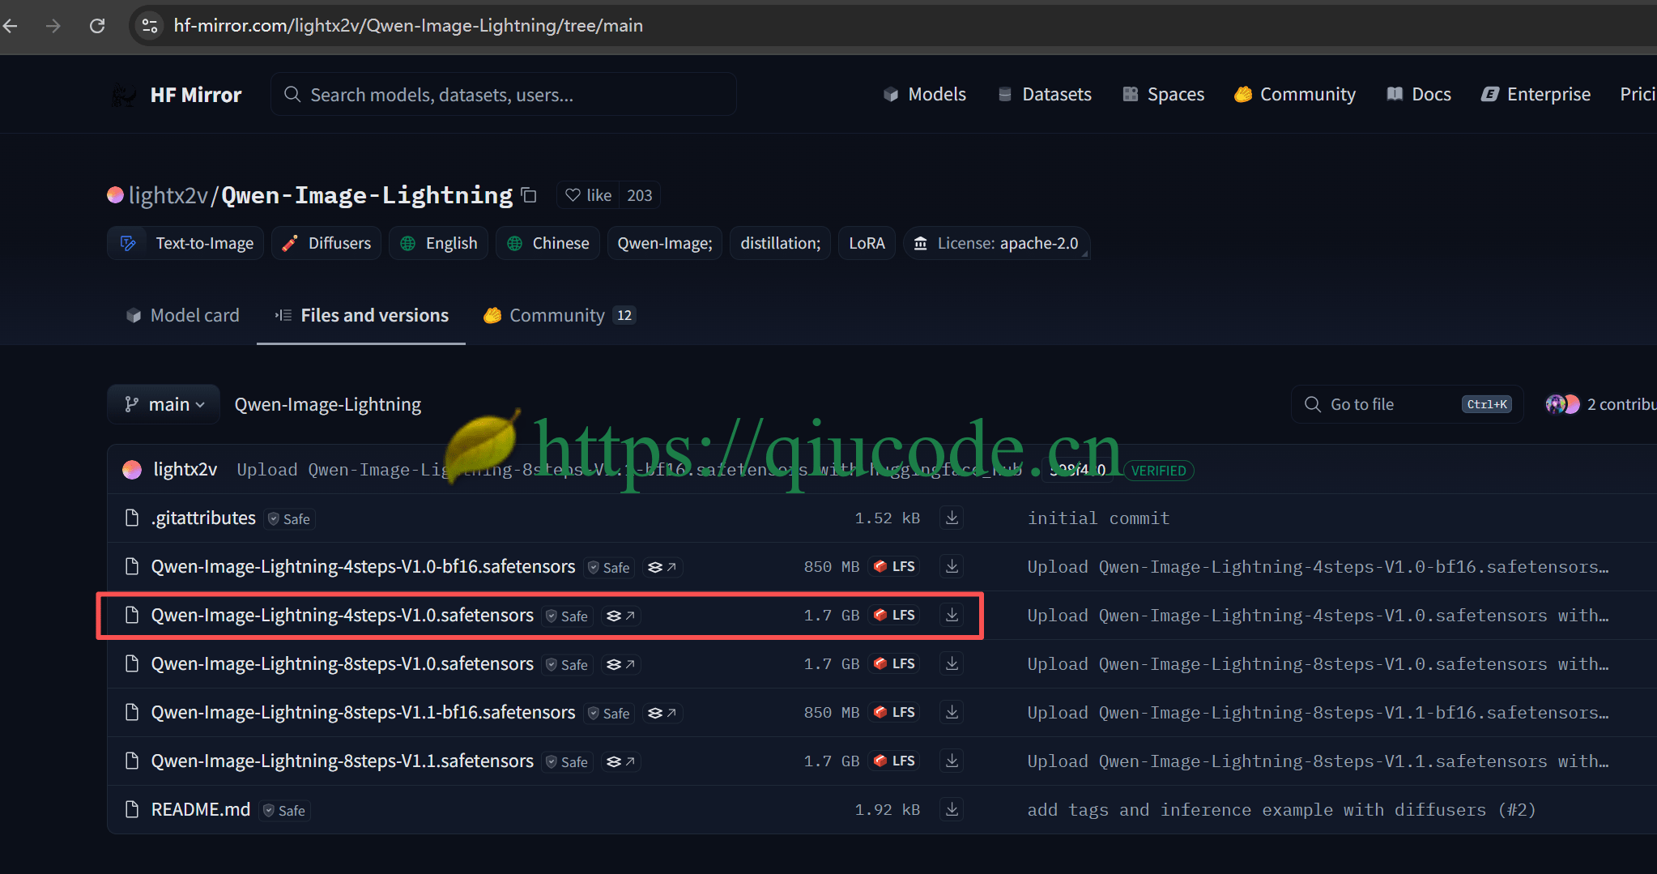This screenshot has width=1657, height=874.
Task: Open the License: apache-2.0 tag
Action: [997, 243]
